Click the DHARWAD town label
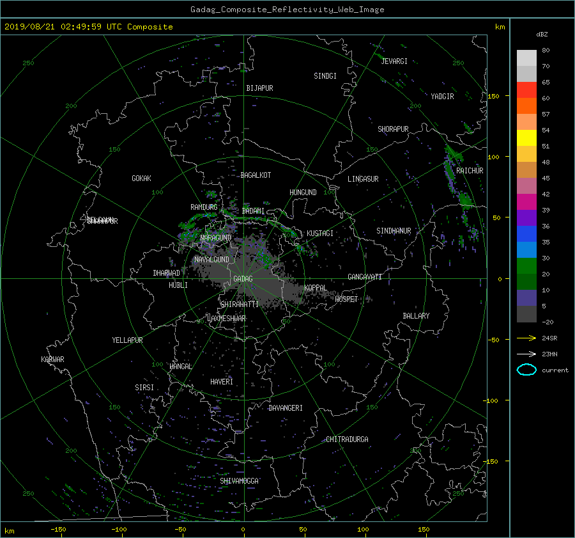This screenshot has width=575, height=538. point(167,273)
